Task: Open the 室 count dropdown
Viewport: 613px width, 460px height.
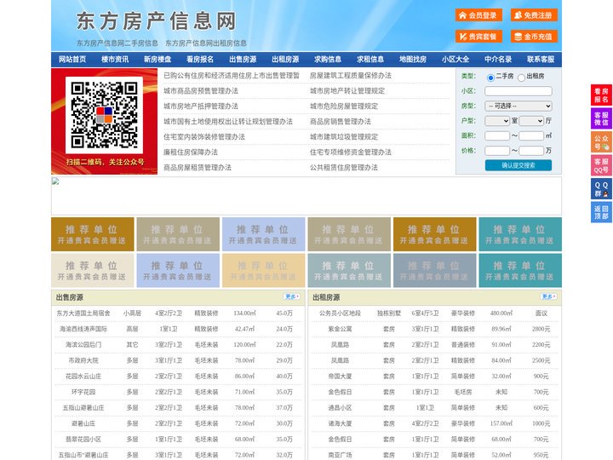Action: tap(497, 121)
